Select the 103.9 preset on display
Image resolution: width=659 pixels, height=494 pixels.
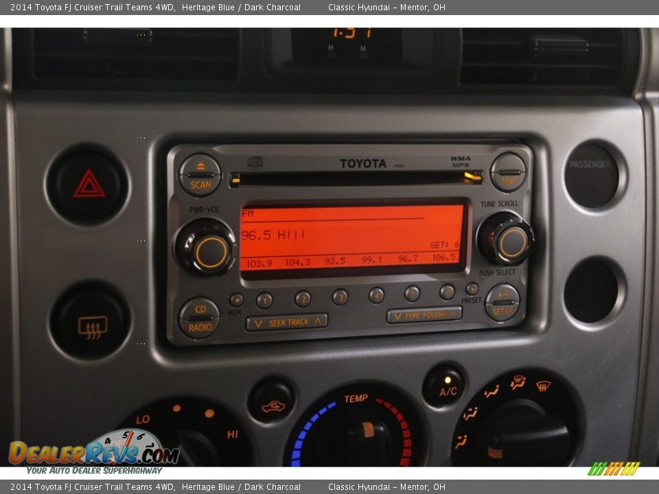point(259,263)
